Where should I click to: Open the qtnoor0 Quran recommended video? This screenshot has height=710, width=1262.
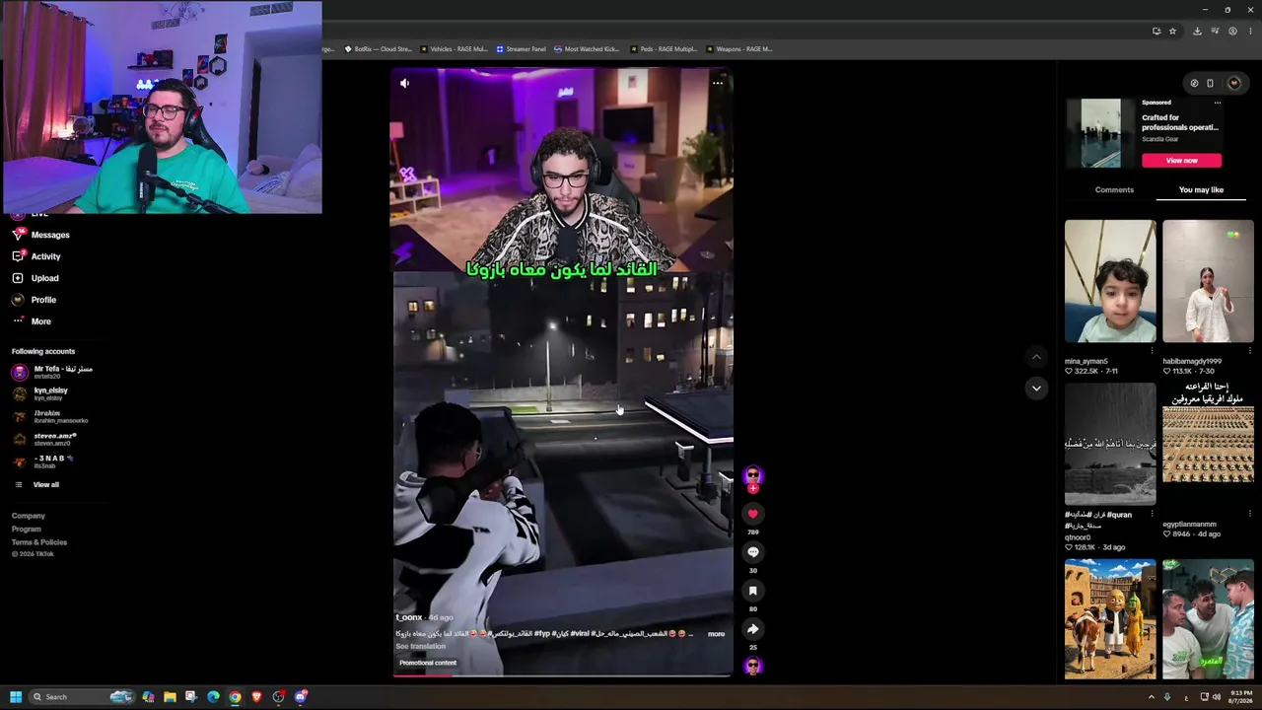[x=1110, y=444]
